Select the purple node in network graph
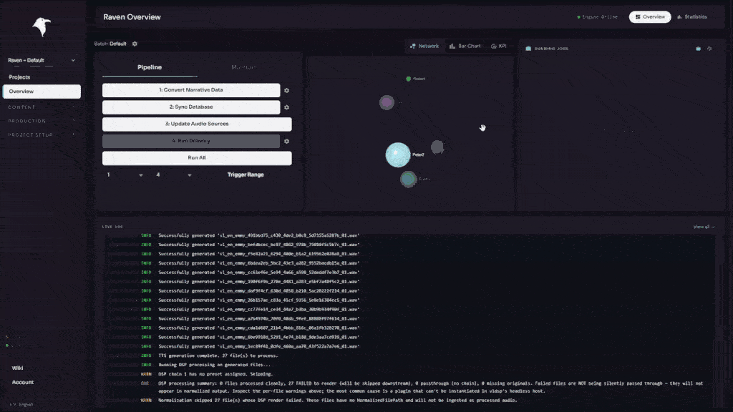The height and width of the screenshot is (412, 733). click(x=387, y=102)
